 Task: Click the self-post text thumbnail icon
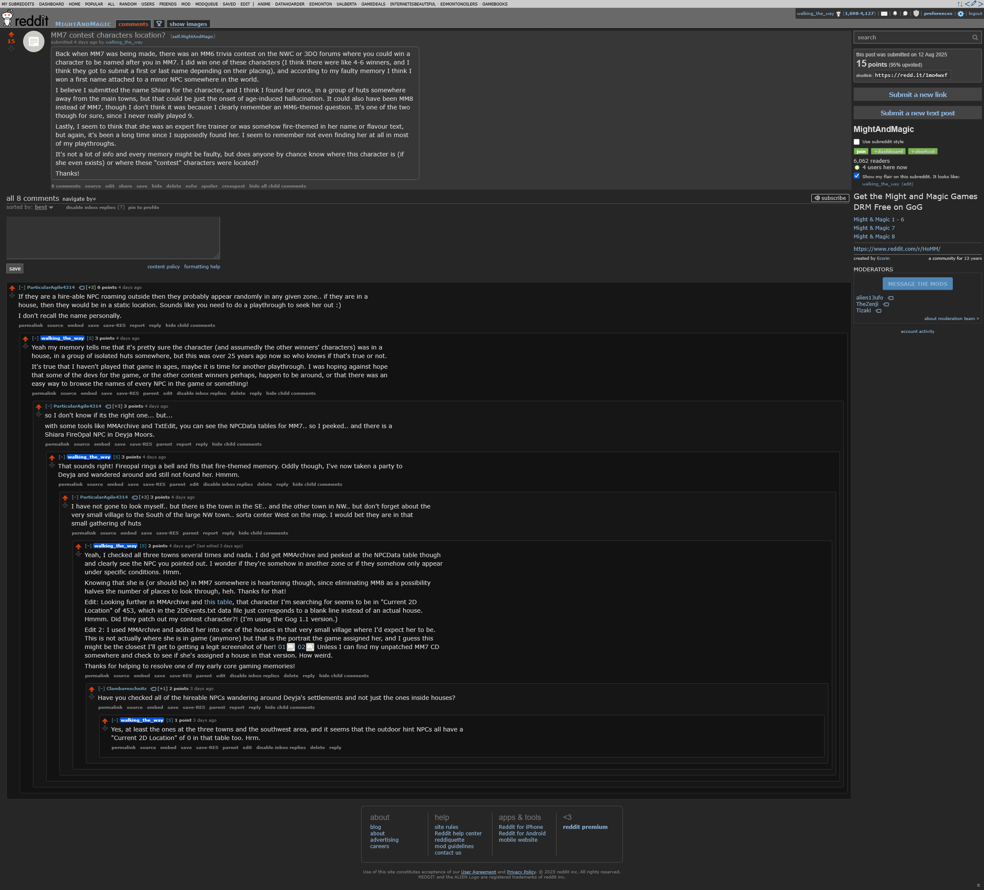coord(34,41)
